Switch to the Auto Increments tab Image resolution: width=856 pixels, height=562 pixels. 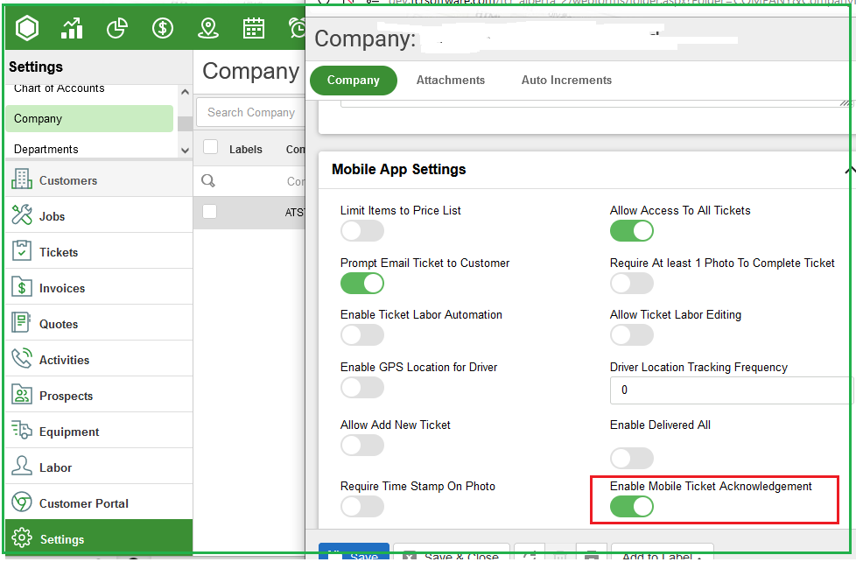tap(566, 81)
